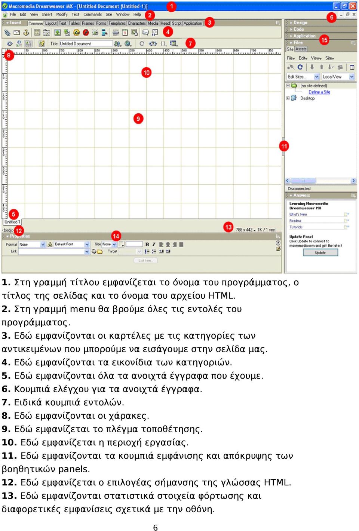This screenshot has height=531, width=359.
Task: Open the Reference icon in toolbar
Action: click(153, 44)
